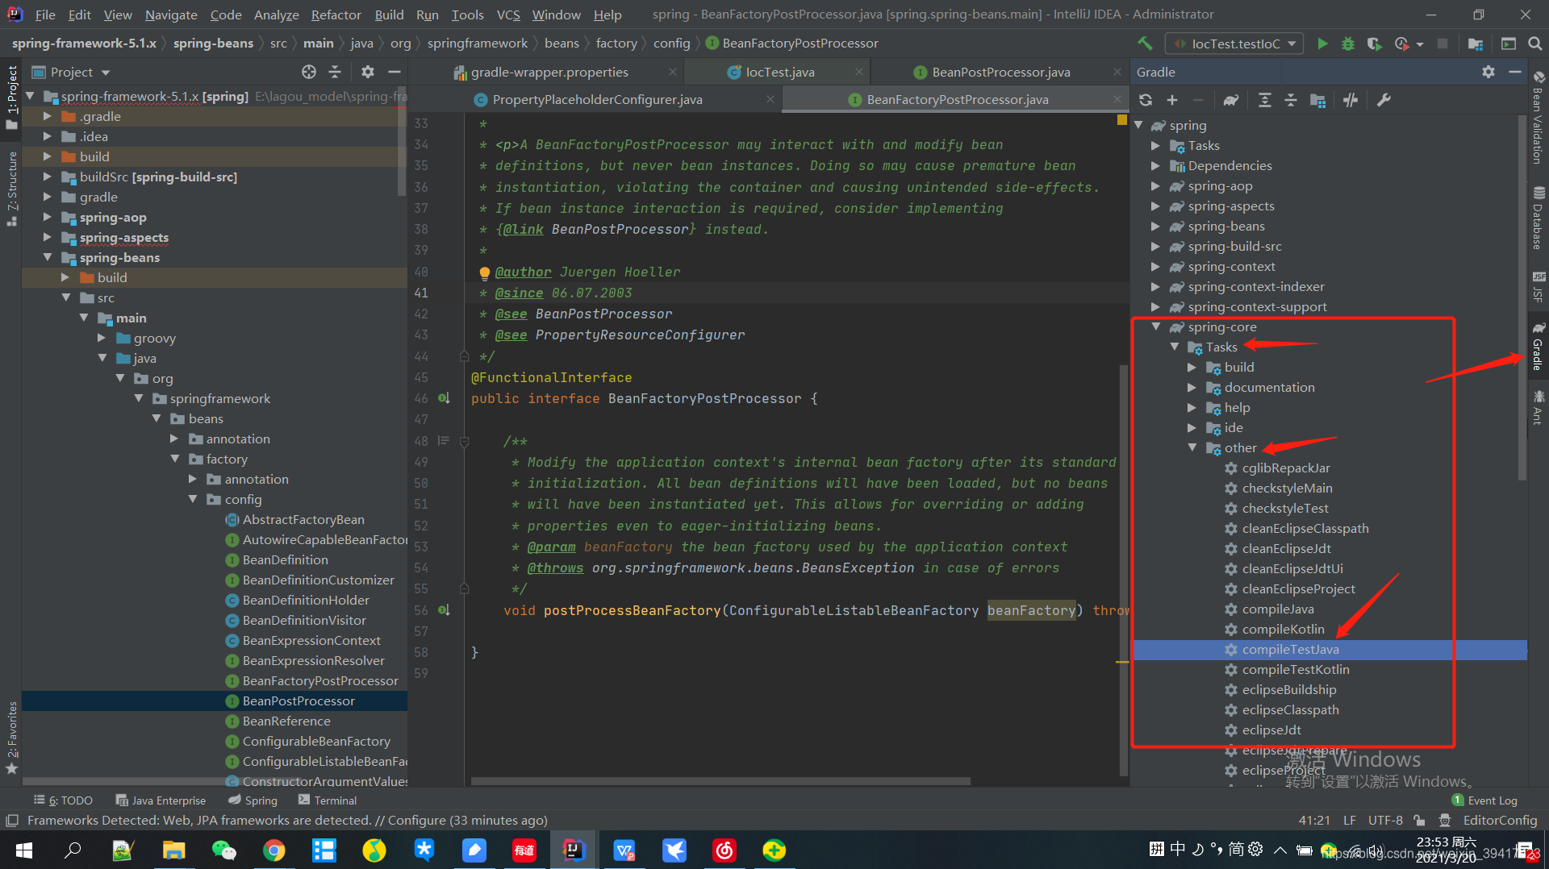
Task: Open Terminal tool window button
Action: (327, 800)
